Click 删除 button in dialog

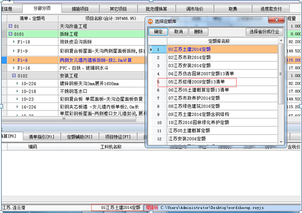click(x=198, y=31)
